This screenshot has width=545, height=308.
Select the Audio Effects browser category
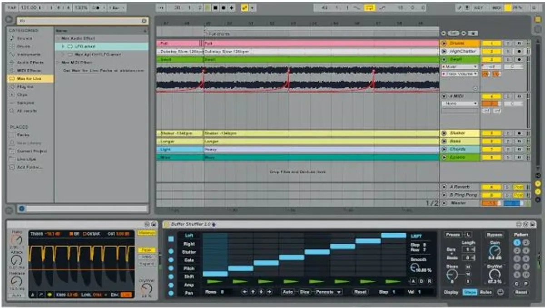point(29,63)
